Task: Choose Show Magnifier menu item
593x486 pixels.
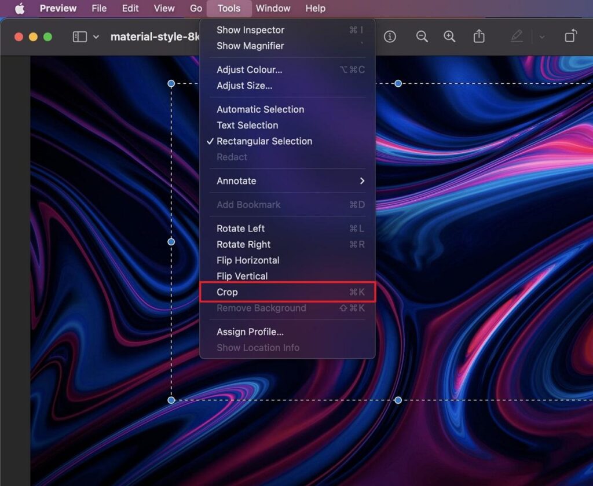Action: (287, 46)
